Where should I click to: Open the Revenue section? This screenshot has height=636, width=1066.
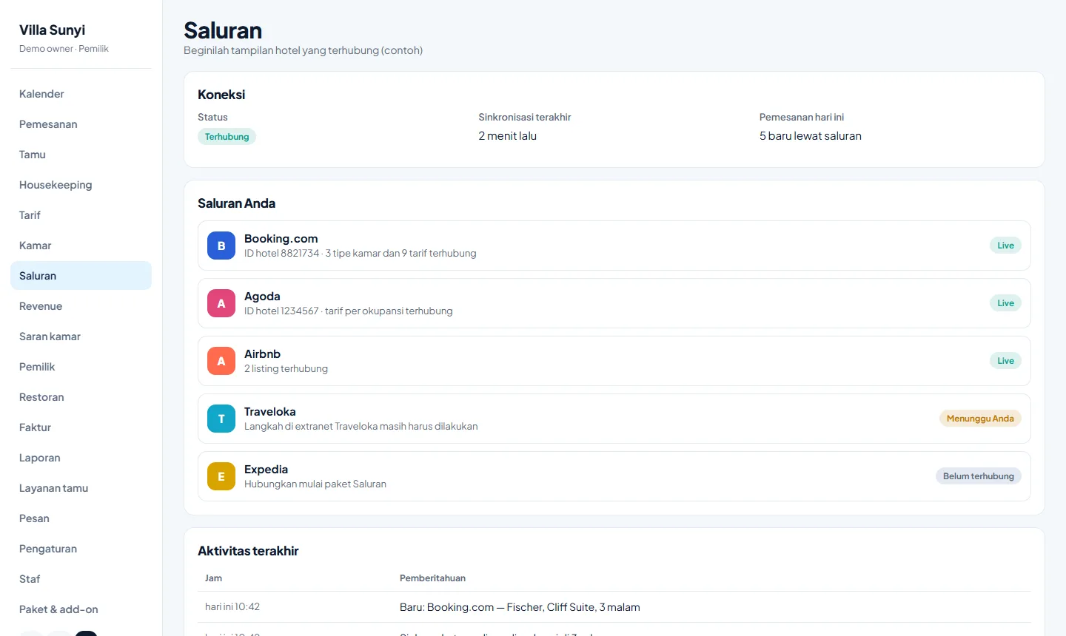point(81,306)
